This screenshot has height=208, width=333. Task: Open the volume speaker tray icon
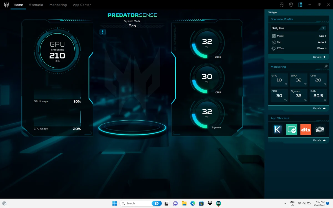[304, 203]
